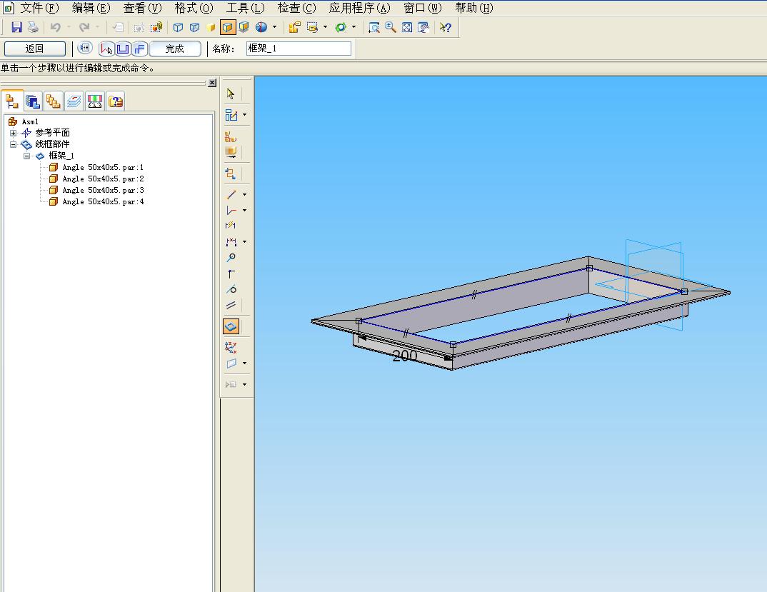Expand the 参考平面 tree node

point(13,133)
